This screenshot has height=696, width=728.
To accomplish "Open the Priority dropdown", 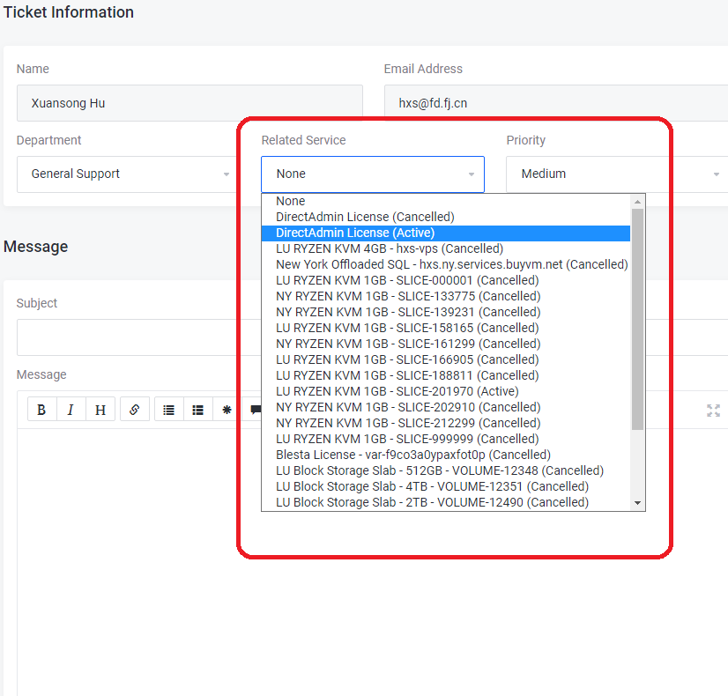I will [x=617, y=174].
